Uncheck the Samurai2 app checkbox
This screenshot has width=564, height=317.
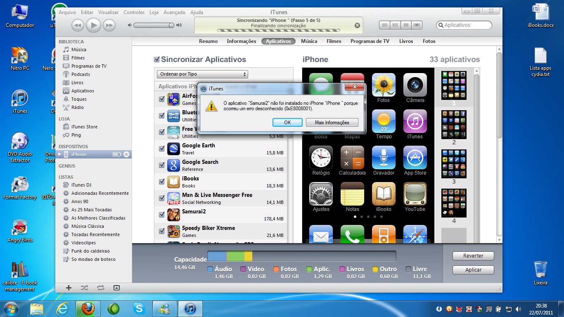(162, 215)
